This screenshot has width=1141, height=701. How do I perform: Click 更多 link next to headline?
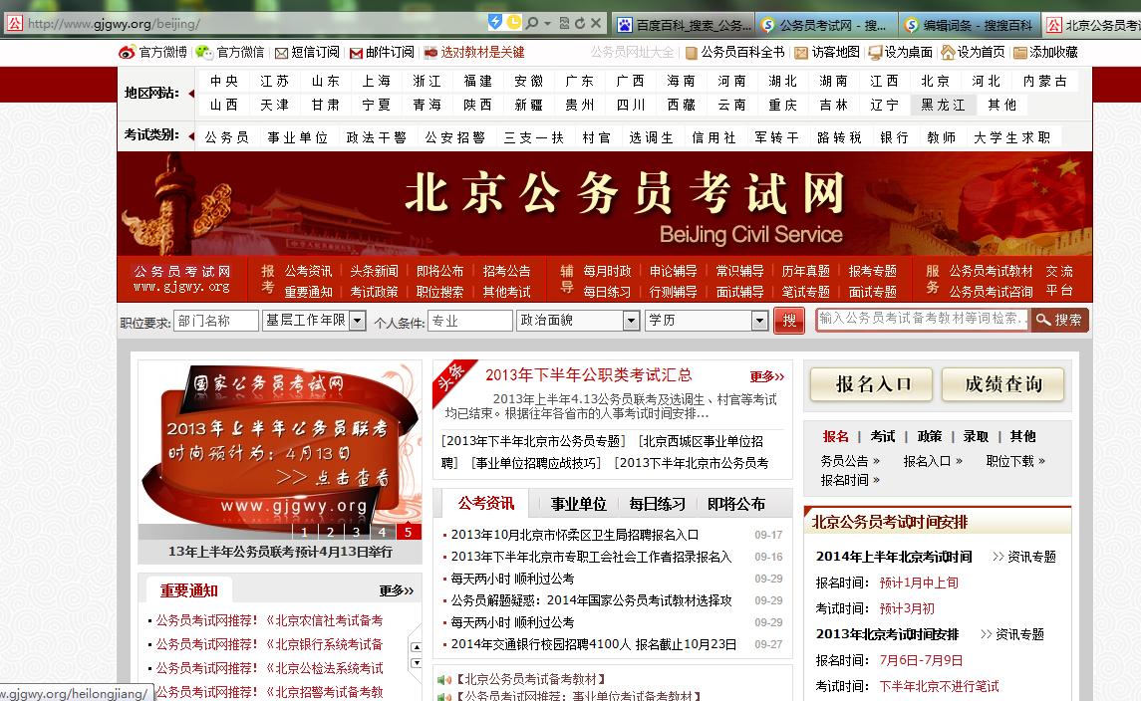(x=767, y=376)
